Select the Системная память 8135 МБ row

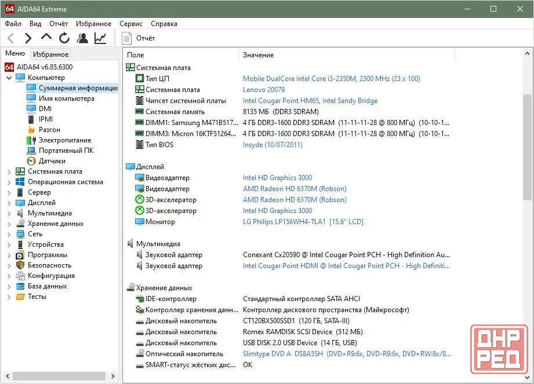click(x=289, y=112)
